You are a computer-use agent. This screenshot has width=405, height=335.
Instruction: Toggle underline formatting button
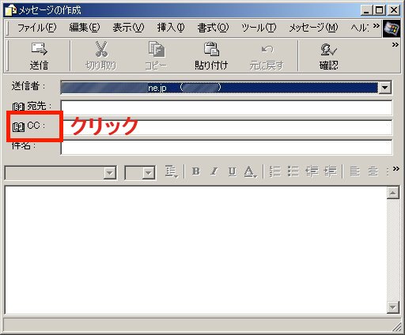pyautogui.click(x=232, y=171)
